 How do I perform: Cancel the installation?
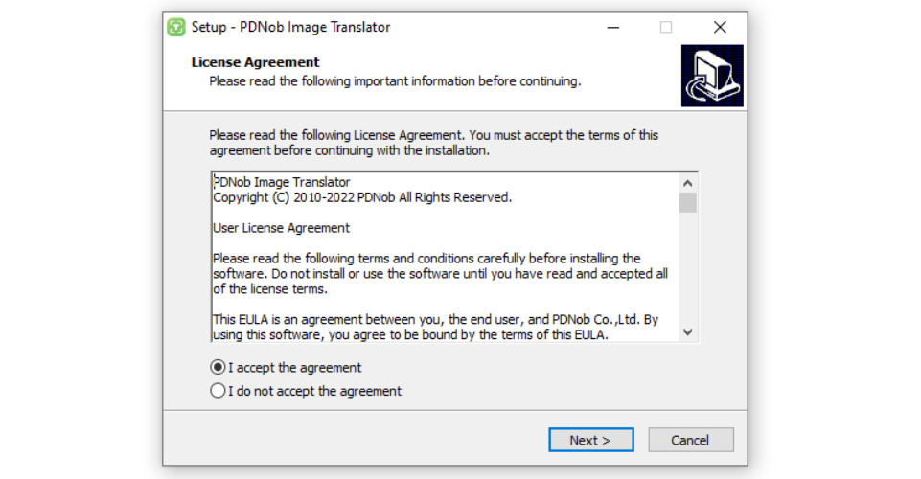[x=691, y=440]
